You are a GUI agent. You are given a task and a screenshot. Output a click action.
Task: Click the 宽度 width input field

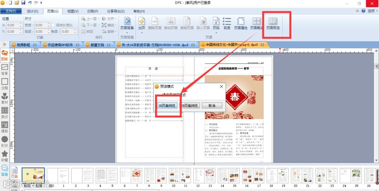41,25
